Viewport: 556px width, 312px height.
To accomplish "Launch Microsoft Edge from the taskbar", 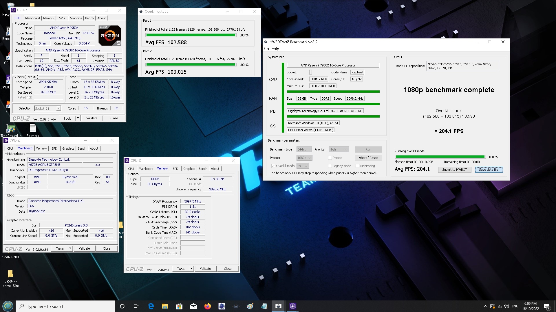I will click(151, 306).
